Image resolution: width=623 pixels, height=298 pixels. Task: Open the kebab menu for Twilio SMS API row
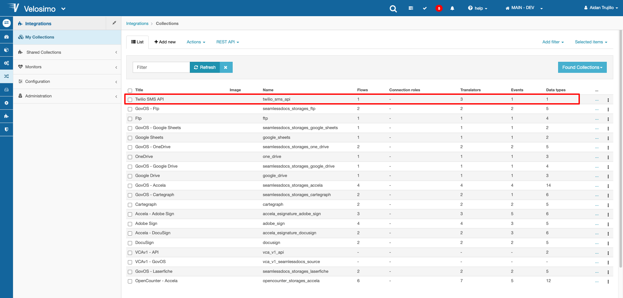[608, 100]
